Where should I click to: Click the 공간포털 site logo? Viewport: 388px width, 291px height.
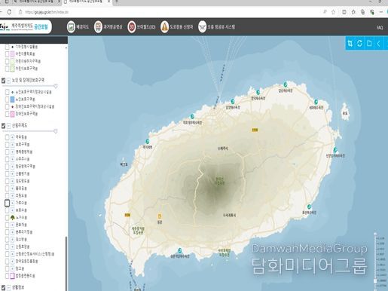[26, 26]
